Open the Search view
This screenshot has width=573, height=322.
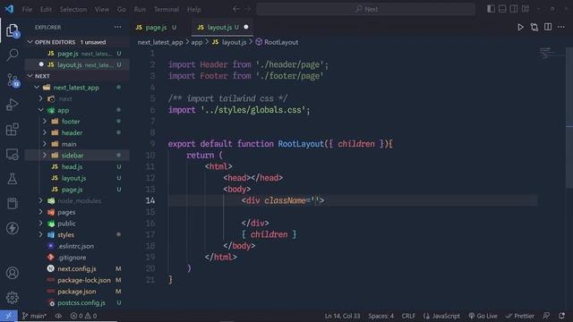click(x=12, y=55)
